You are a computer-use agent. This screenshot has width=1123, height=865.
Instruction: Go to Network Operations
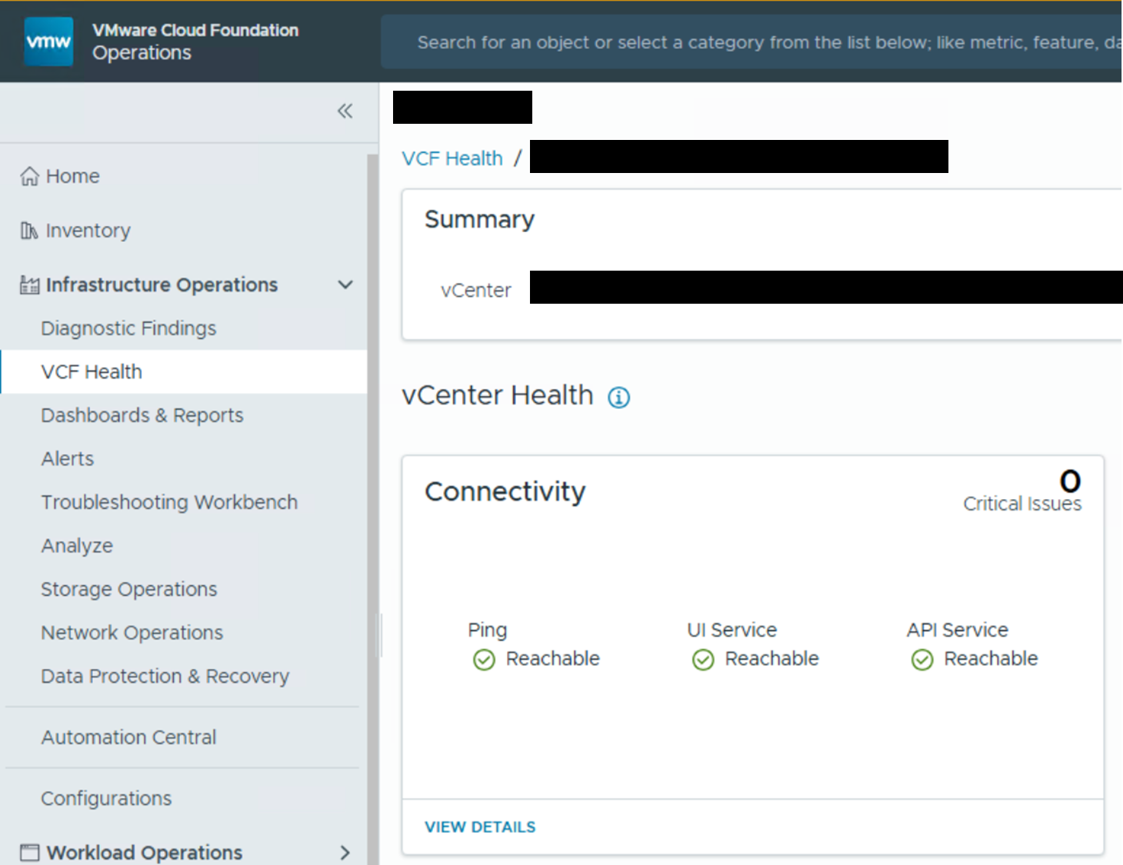[x=132, y=633]
